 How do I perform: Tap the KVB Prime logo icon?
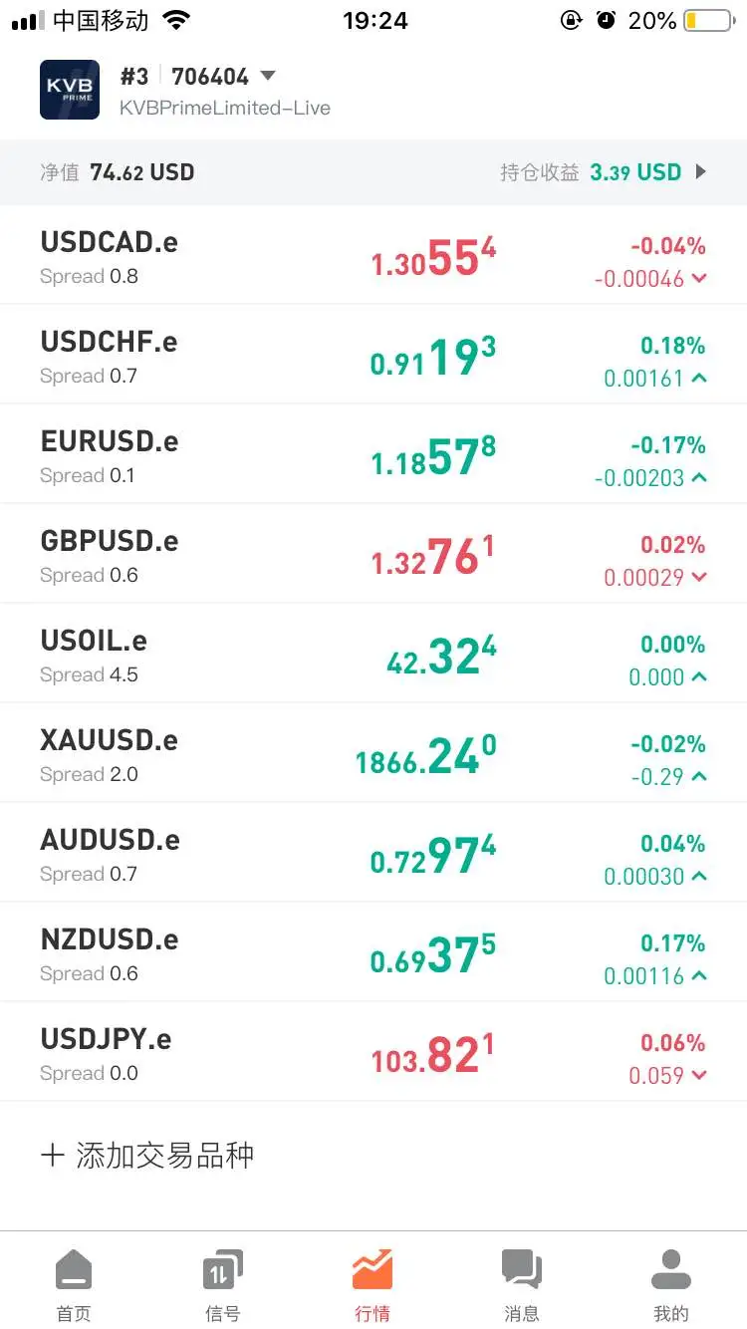coord(70,90)
